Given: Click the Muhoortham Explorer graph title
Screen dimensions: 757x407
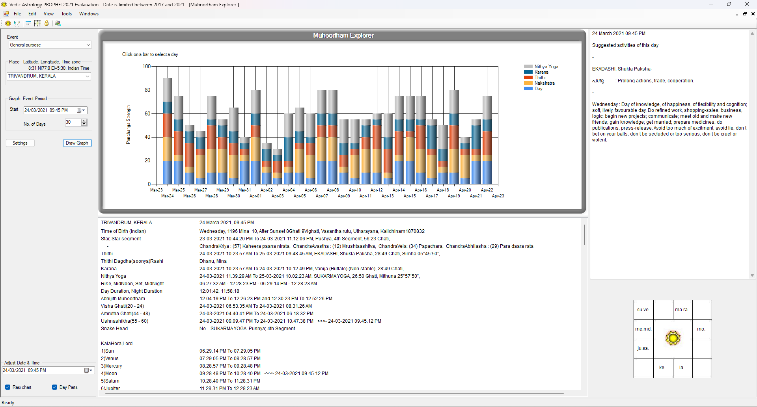Looking at the screenshot, I should [343, 35].
